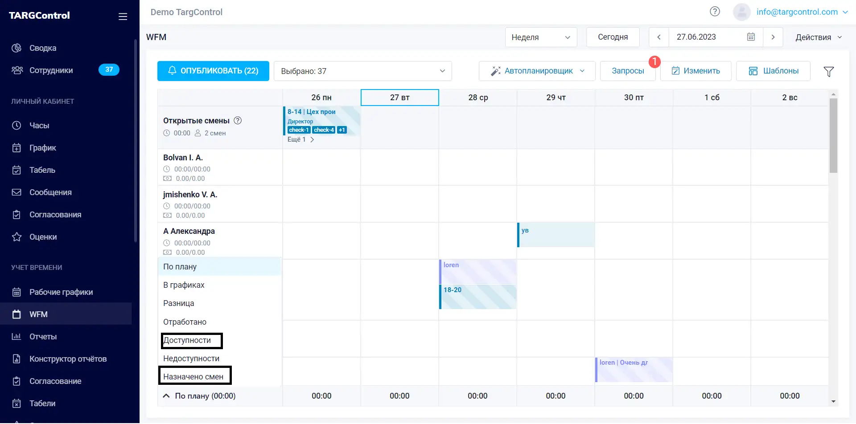
Task: Open the Выбрано: 37 employee dropdown
Action: (x=363, y=71)
